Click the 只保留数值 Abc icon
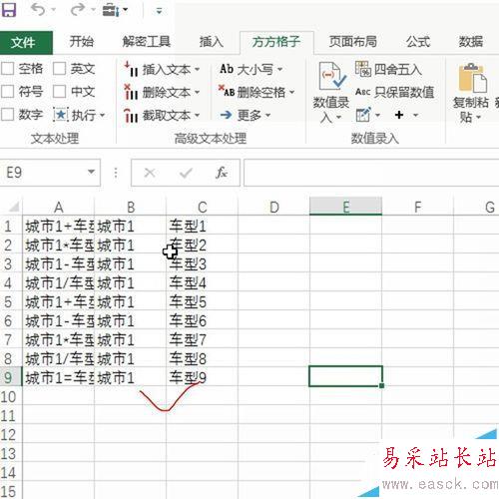 pos(362,92)
